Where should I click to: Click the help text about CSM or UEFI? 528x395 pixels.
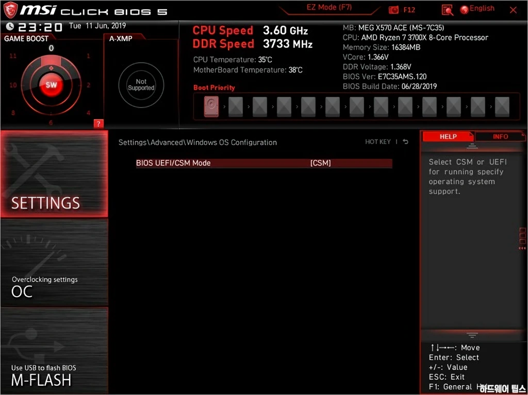click(468, 177)
